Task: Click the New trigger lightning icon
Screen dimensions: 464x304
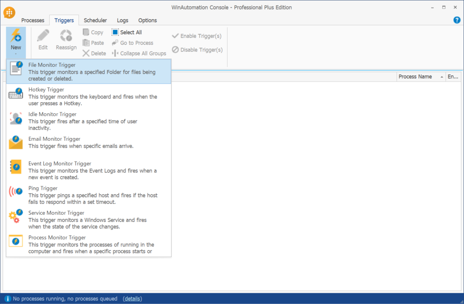Action: point(16,36)
